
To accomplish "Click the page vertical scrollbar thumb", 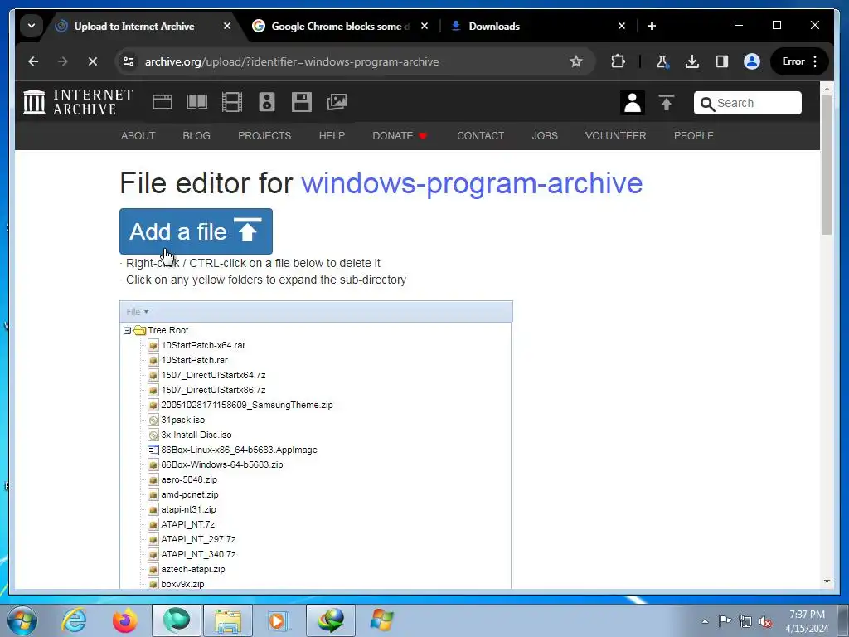I will tap(827, 165).
